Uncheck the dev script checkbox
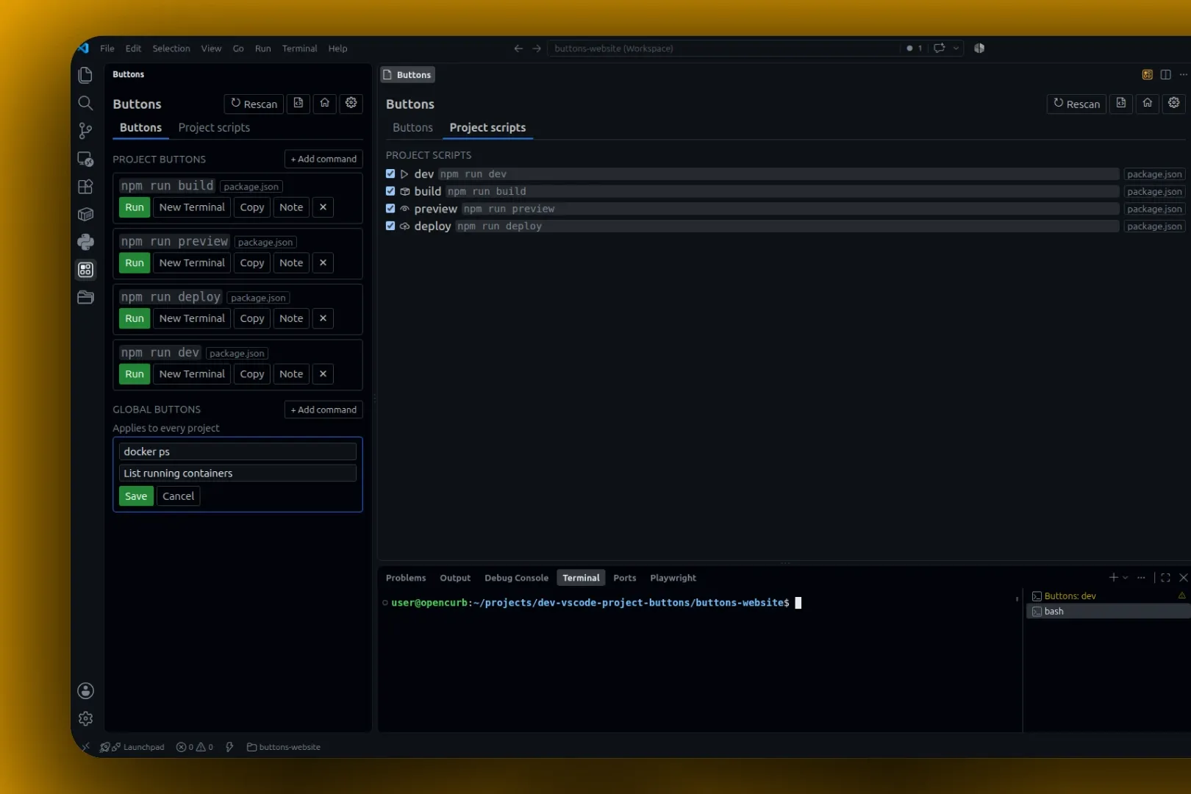 click(x=390, y=174)
